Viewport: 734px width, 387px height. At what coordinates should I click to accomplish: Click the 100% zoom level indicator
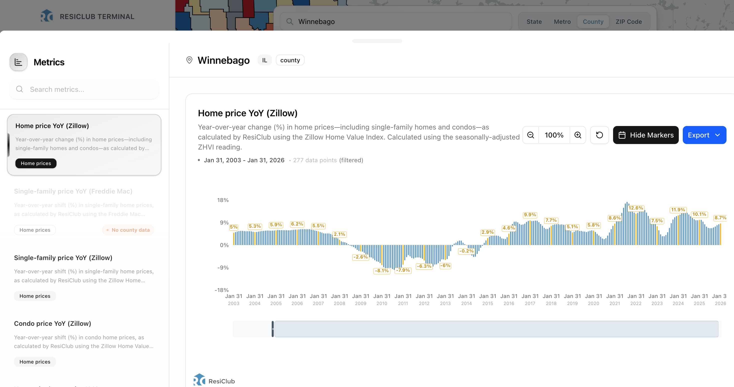click(x=554, y=135)
